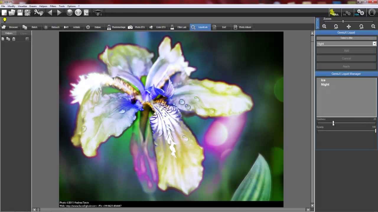The width and height of the screenshot is (378, 212).
Task: Switch to the Photo EFX tab
Action: point(136,27)
